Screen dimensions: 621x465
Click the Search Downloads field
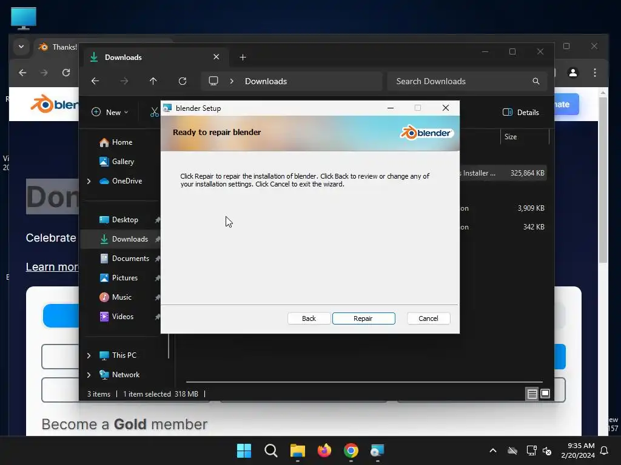468,81
